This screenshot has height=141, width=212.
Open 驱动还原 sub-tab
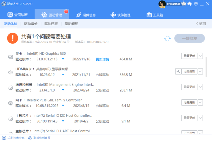point(51,24)
